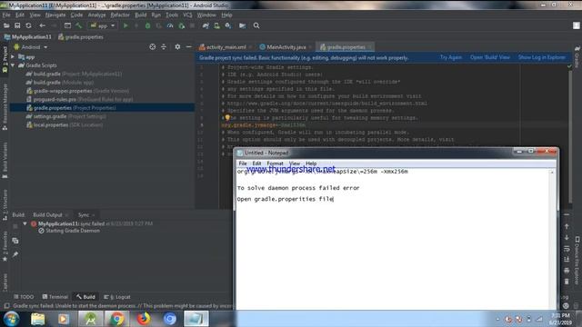
Task: Click the pin icon in Build panel
Action: [x=15, y=254]
